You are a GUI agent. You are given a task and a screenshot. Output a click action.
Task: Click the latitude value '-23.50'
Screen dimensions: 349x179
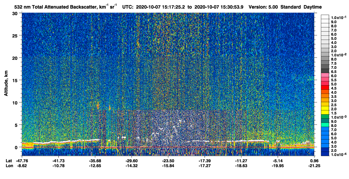(x=168, y=161)
